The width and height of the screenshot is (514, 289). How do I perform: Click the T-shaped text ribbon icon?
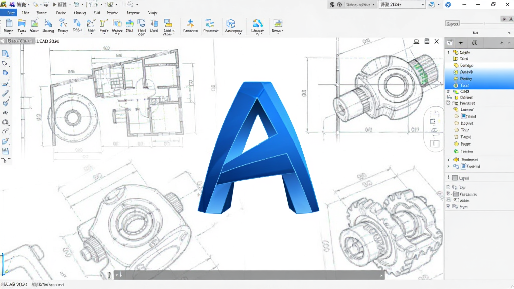104,23
